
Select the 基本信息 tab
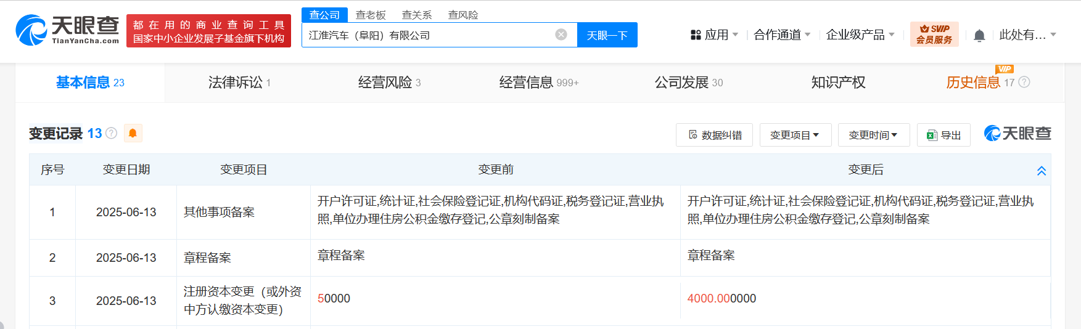click(90, 83)
